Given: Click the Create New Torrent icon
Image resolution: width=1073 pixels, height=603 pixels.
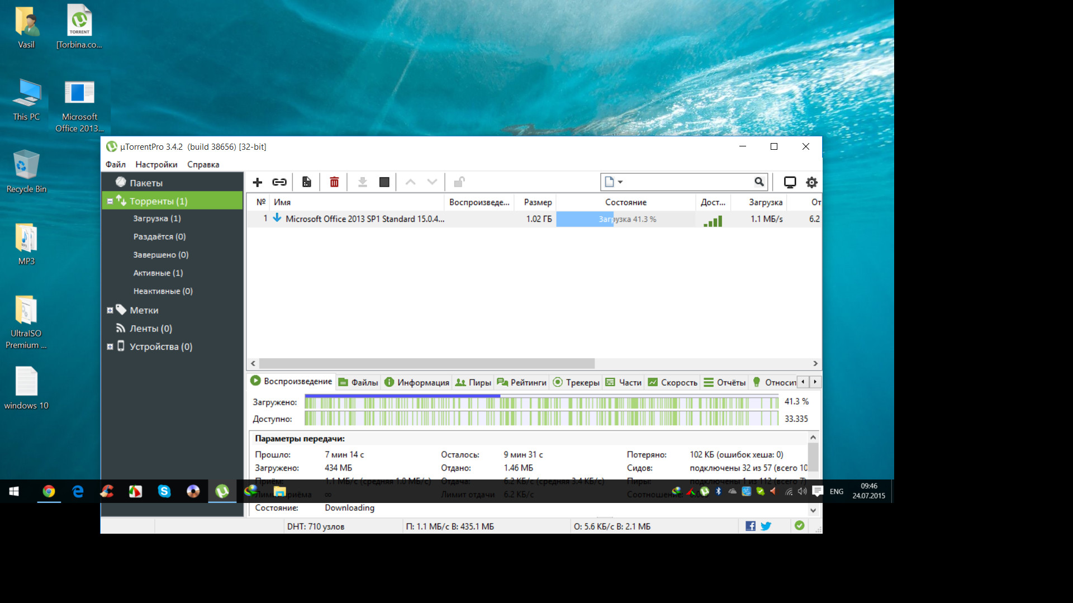Looking at the screenshot, I should click(x=306, y=182).
